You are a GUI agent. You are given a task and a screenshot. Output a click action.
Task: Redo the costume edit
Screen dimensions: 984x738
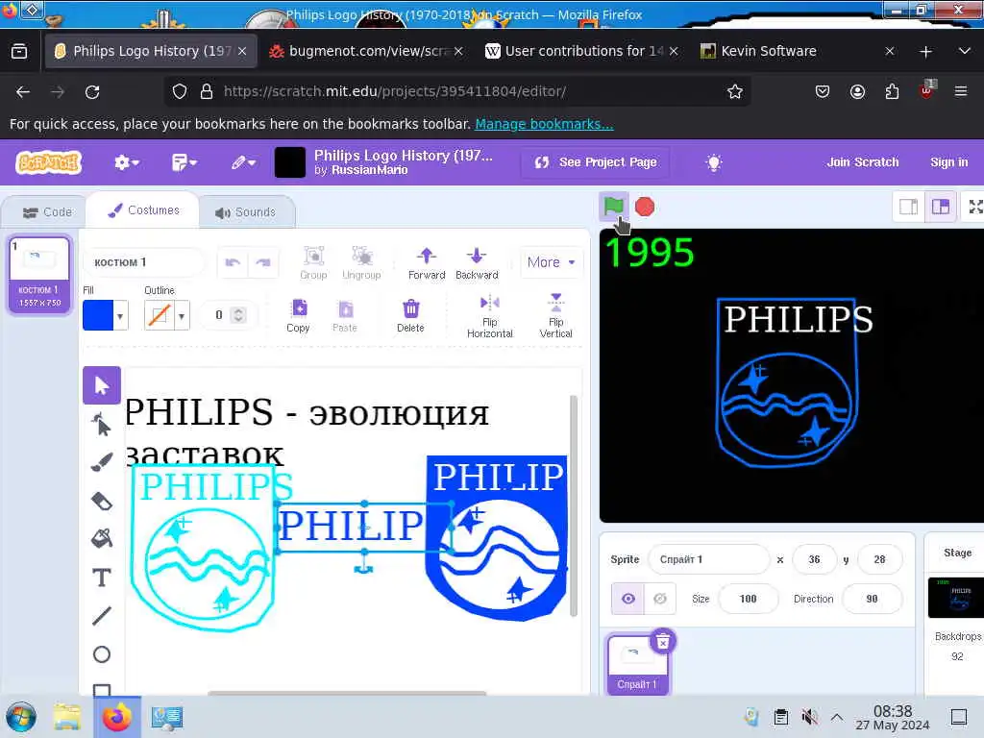263,262
